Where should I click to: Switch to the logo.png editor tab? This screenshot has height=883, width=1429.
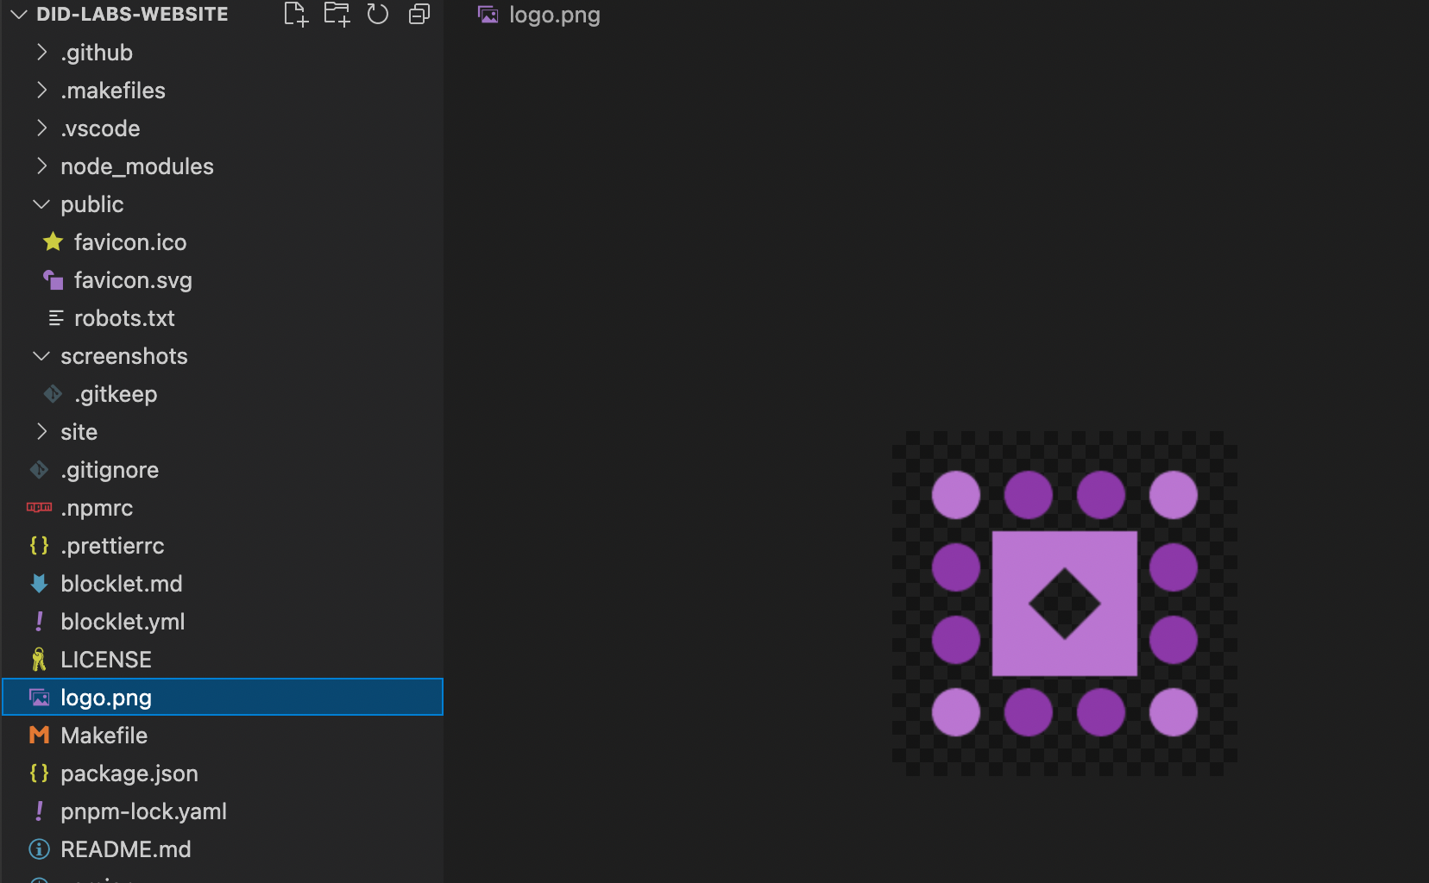pyautogui.click(x=553, y=14)
